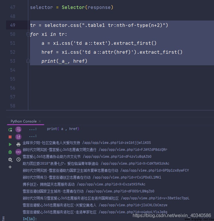Click the green Execute run arrow
214x221 pixels.
click(10, 144)
